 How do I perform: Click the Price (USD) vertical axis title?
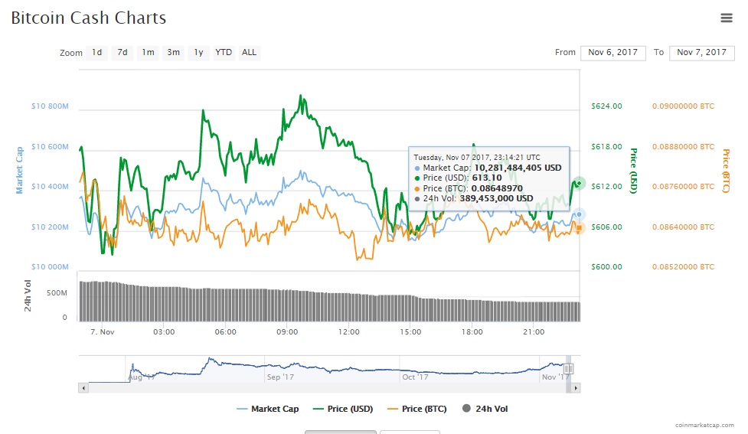[633, 171]
